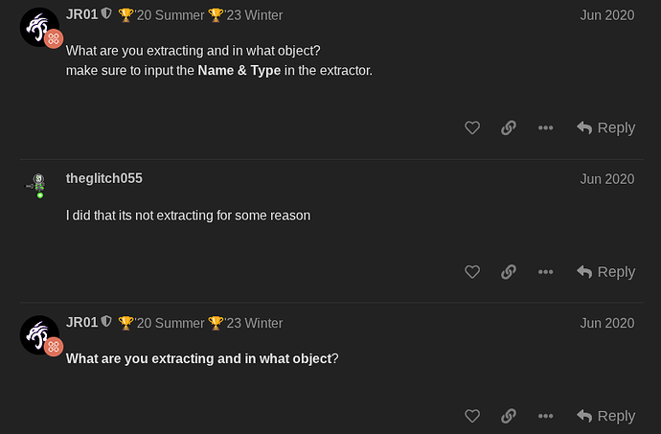Copy link icon on theglitch055's post
Screen dimensions: 661x434
509,272
